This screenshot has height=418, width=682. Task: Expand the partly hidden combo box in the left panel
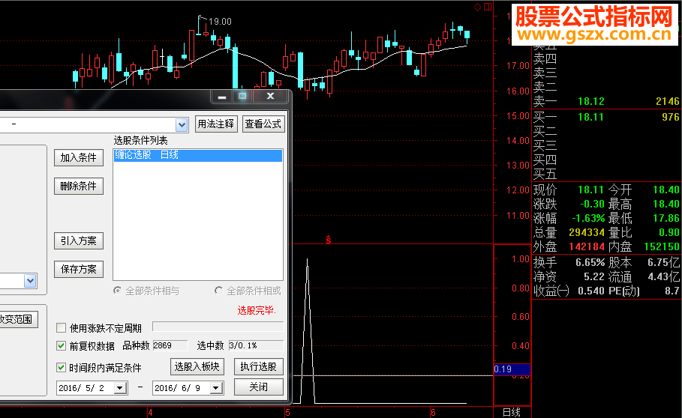point(30,281)
